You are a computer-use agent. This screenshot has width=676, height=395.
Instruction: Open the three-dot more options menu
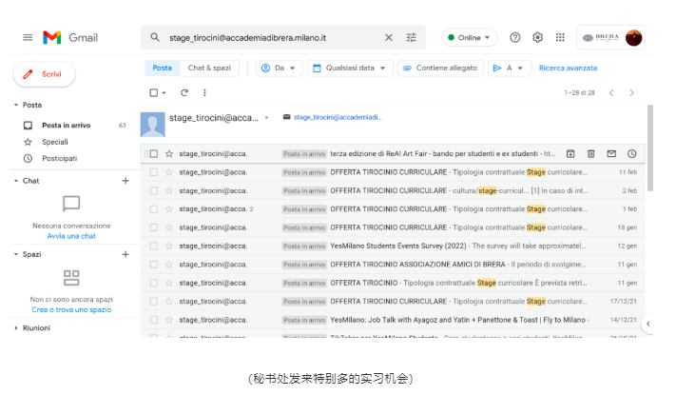pyautogui.click(x=204, y=93)
